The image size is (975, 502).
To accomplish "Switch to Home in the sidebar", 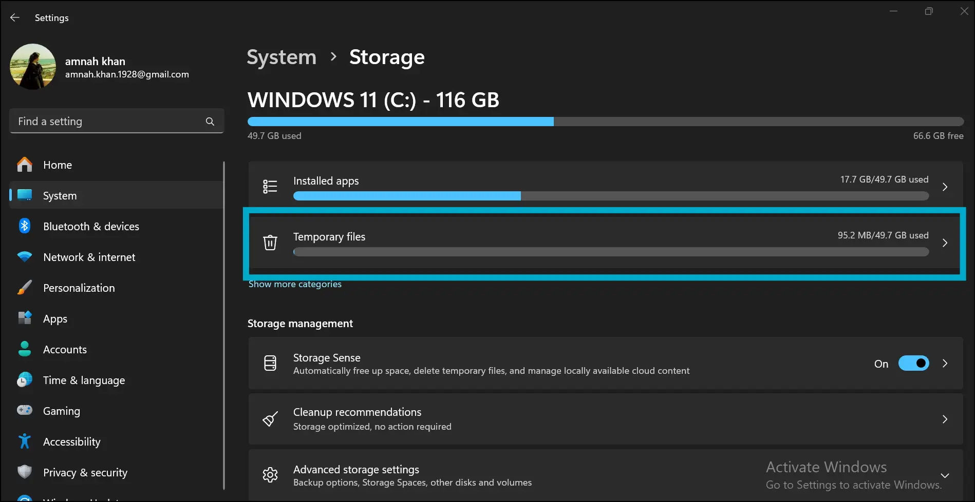I will click(x=58, y=165).
